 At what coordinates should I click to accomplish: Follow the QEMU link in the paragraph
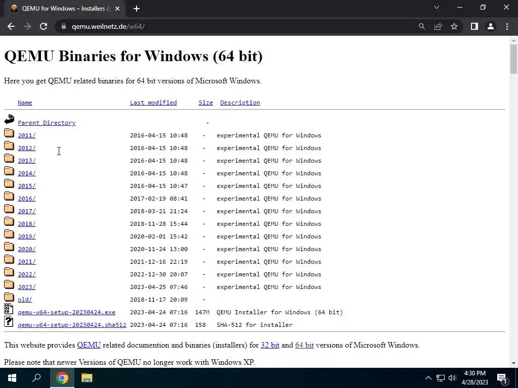(89, 345)
